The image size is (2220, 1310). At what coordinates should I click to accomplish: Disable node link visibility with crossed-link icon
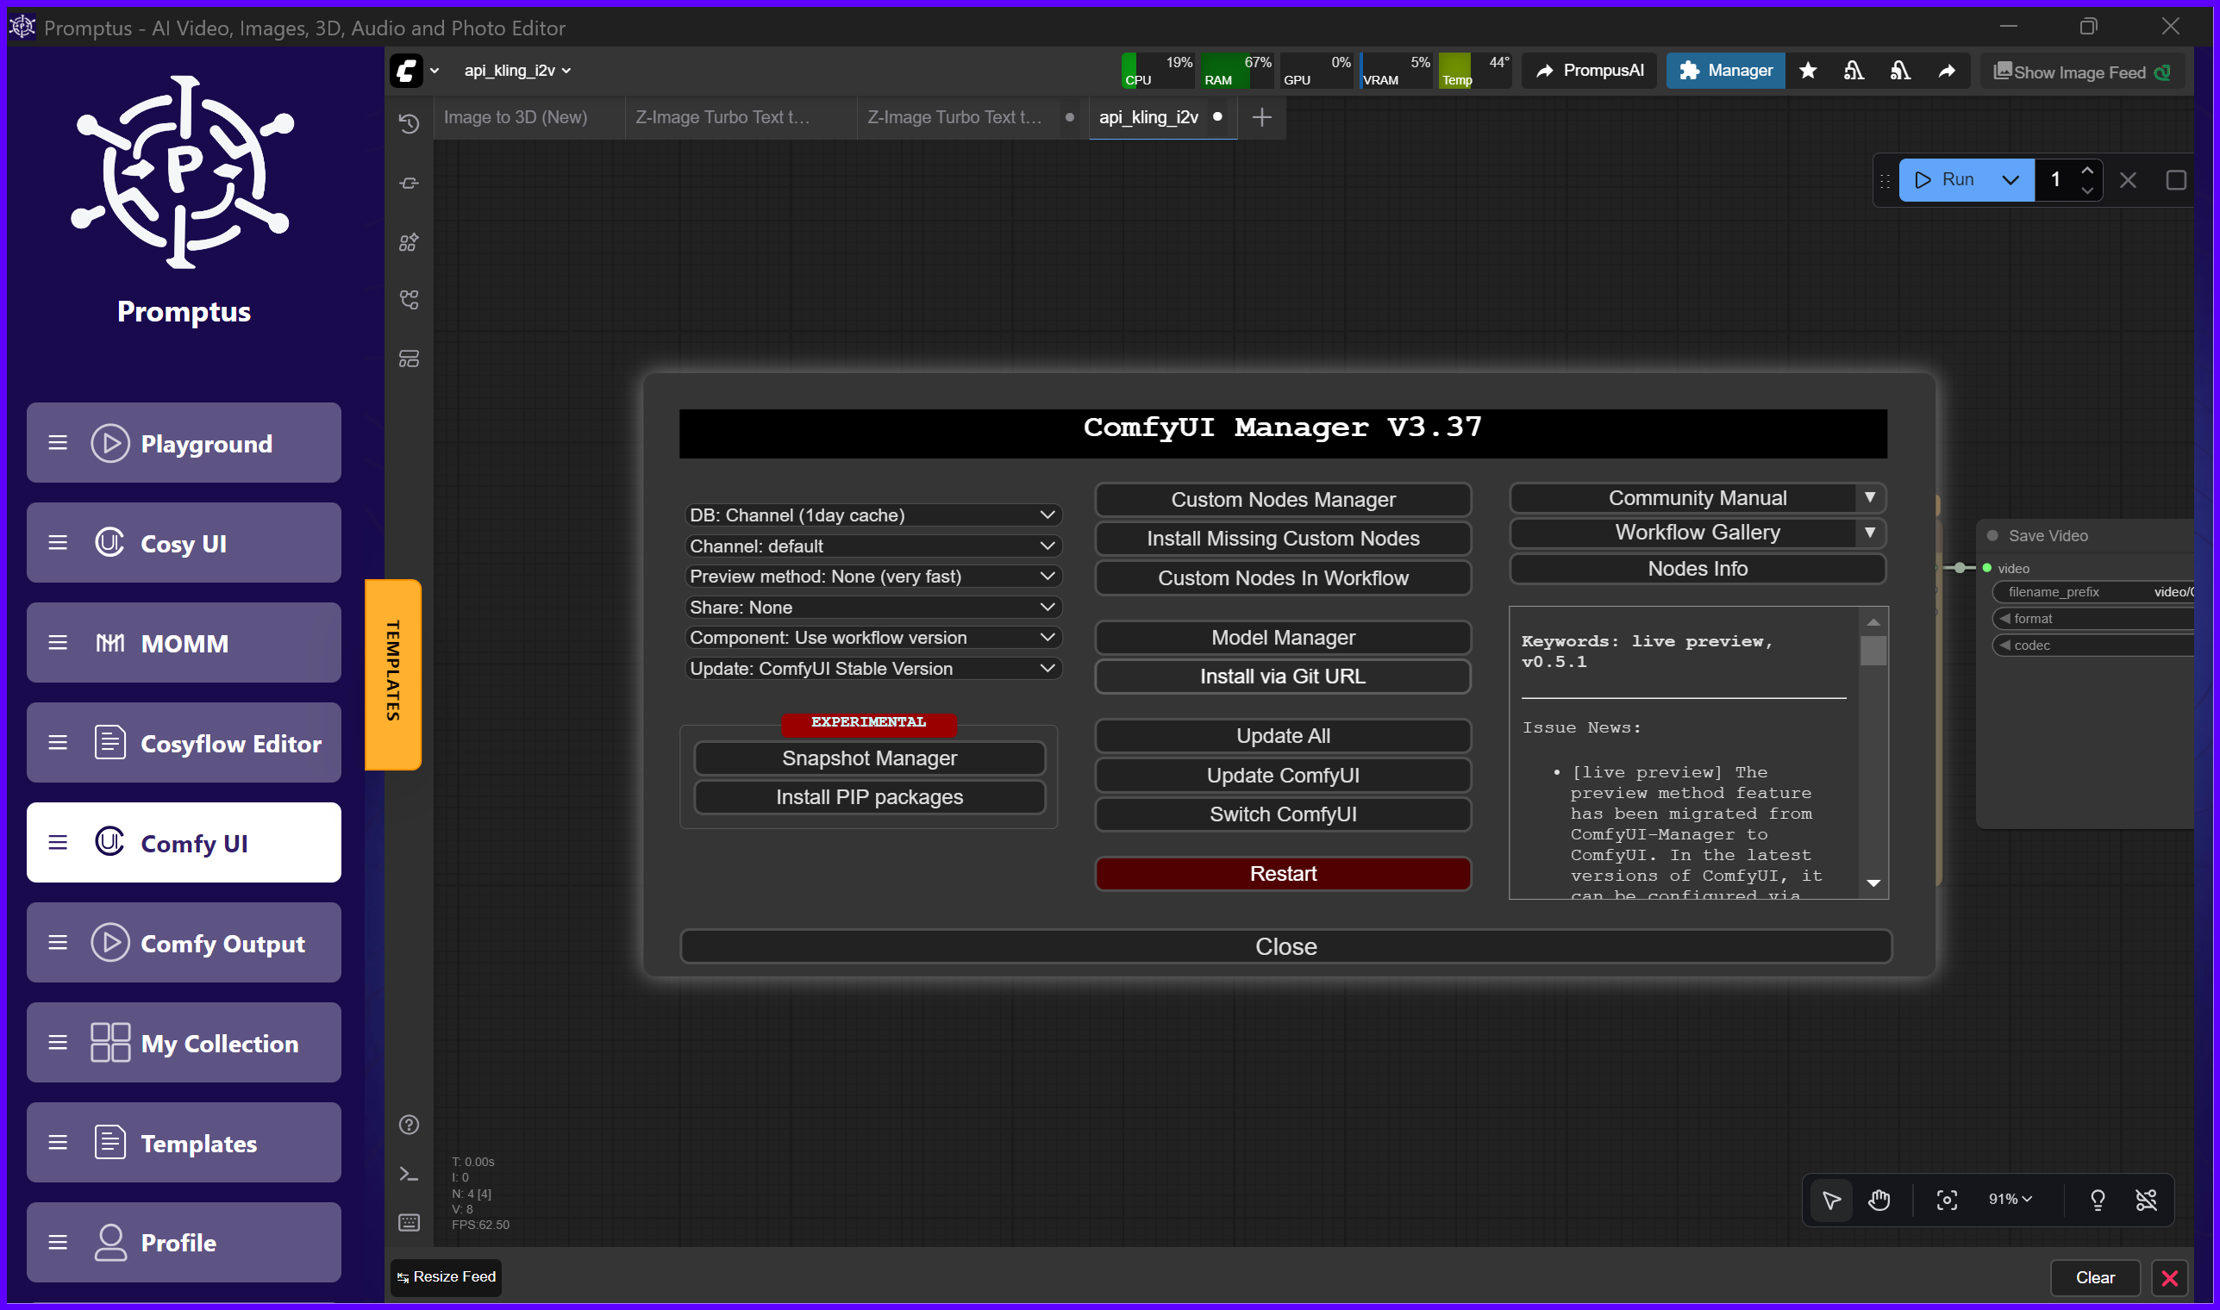pos(2147,1199)
